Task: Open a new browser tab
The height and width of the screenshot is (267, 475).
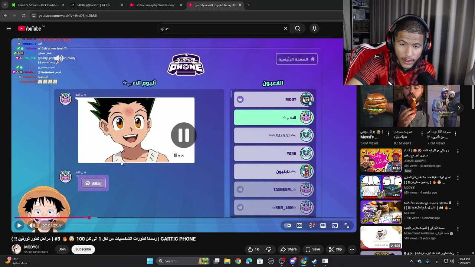Action: coord(249,5)
